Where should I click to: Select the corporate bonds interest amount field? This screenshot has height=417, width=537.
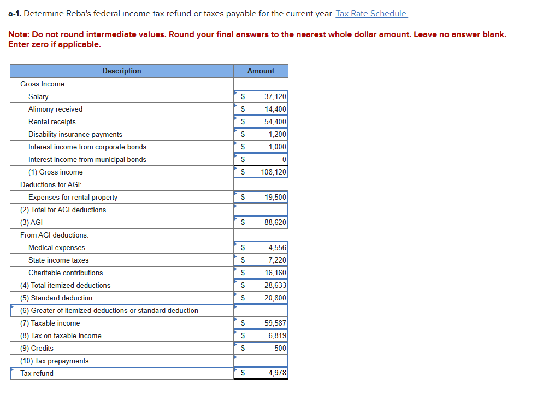pyautogui.click(x=261, y=147)
